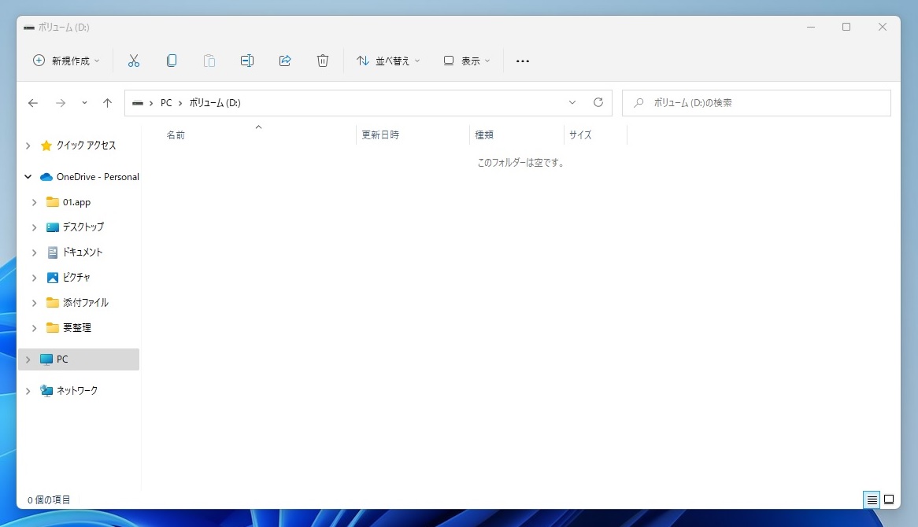Click the Share icon in the toolbar
Image resolution: width=918 pixels, height=527 pixels.
pyautogui.click(x=285, y=60)
